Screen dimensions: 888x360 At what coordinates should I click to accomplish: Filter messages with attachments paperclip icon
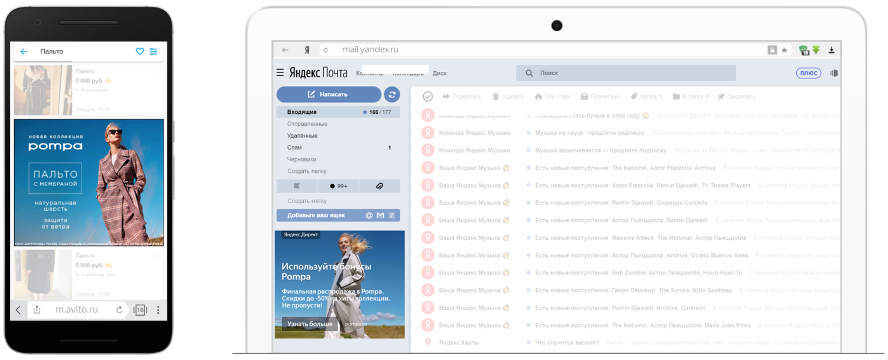tap(379, 186)
